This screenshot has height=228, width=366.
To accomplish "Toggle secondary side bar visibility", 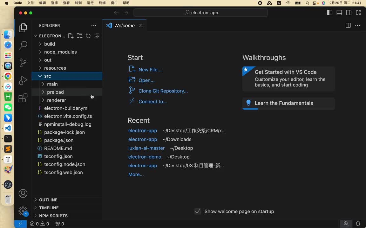I will click(349, 13).
